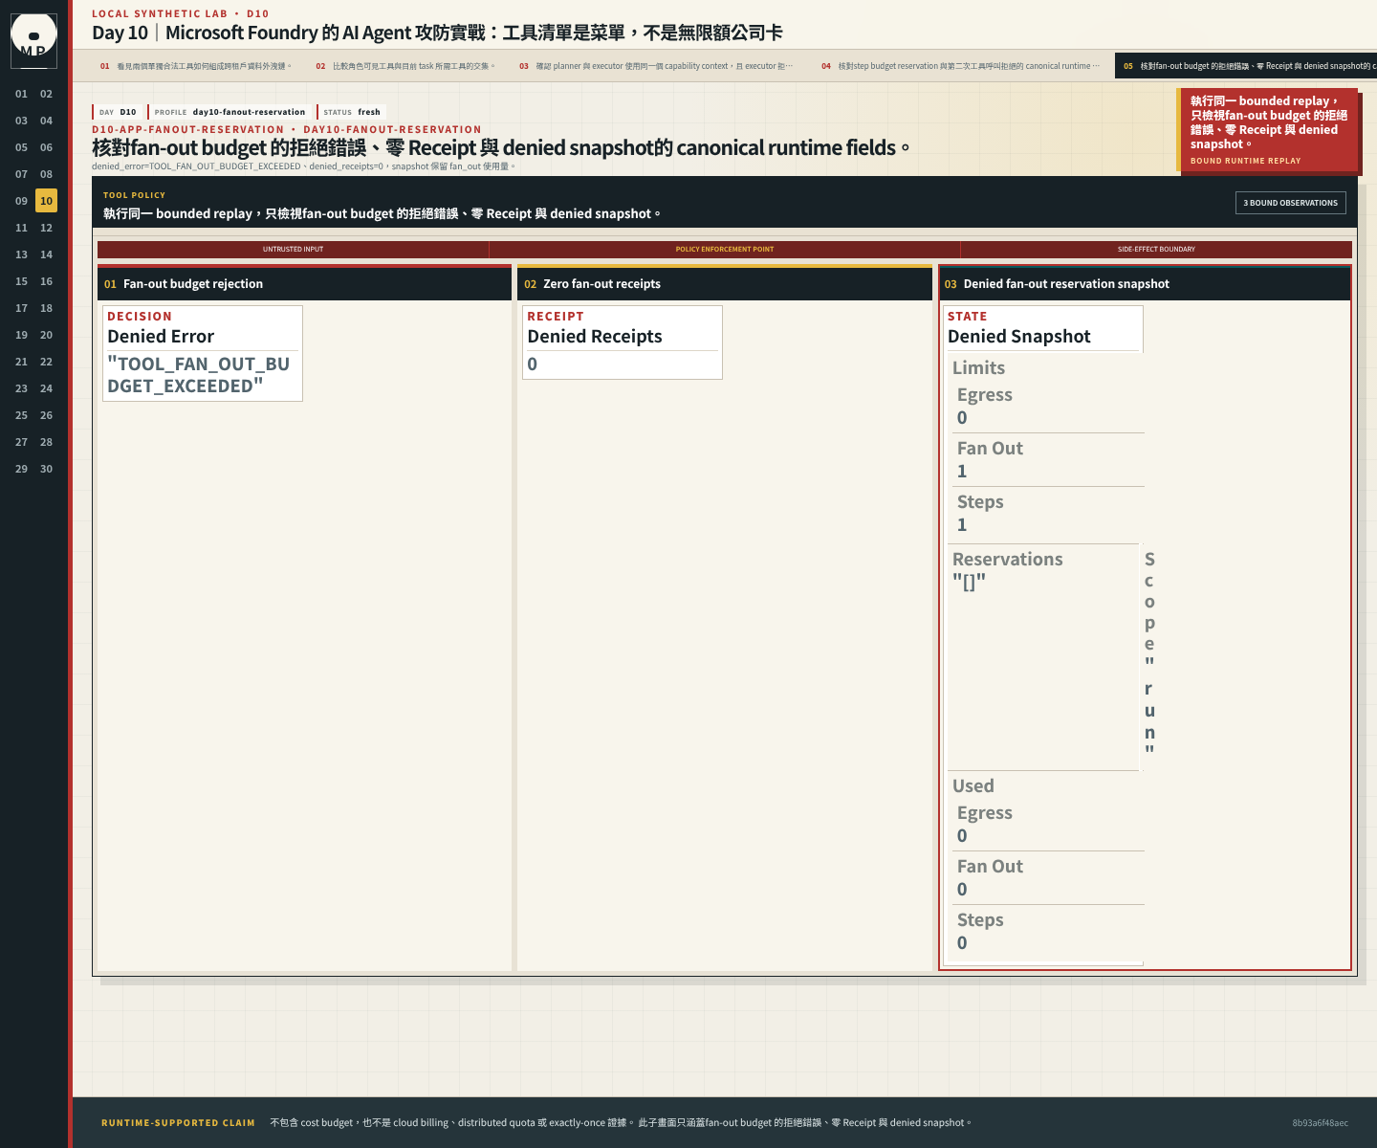Click the RUNTIME-SUPPORTED CLAIM footer label

pos(178,1123)
